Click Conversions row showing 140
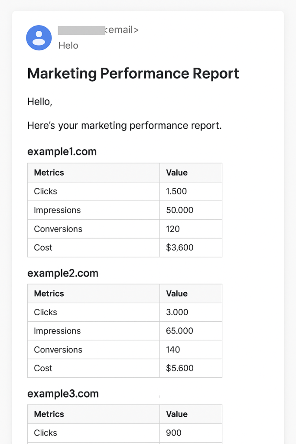Screen dimensions: 296x444 click(x=125, y=349)
